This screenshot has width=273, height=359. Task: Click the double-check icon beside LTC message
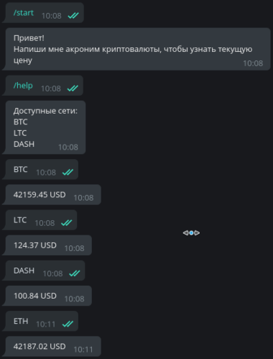click(x=67, y=223)
